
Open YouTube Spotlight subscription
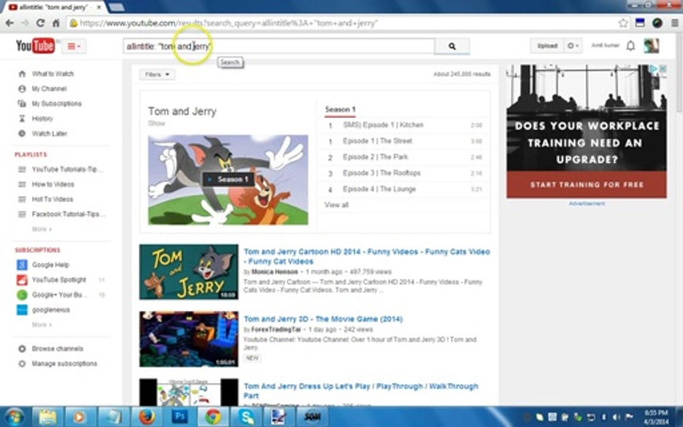click(59, 280)
